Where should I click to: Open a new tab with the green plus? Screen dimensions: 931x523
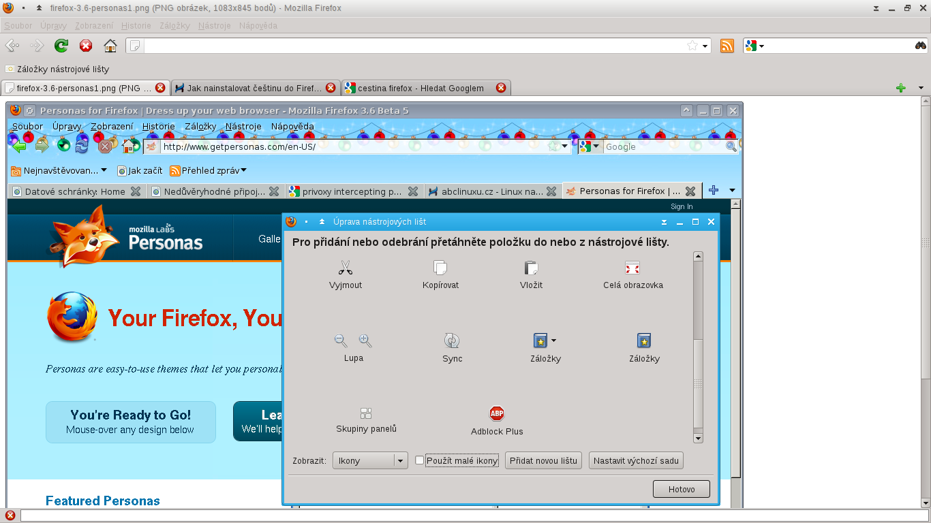pyautogui.click(x=901, y=88)
